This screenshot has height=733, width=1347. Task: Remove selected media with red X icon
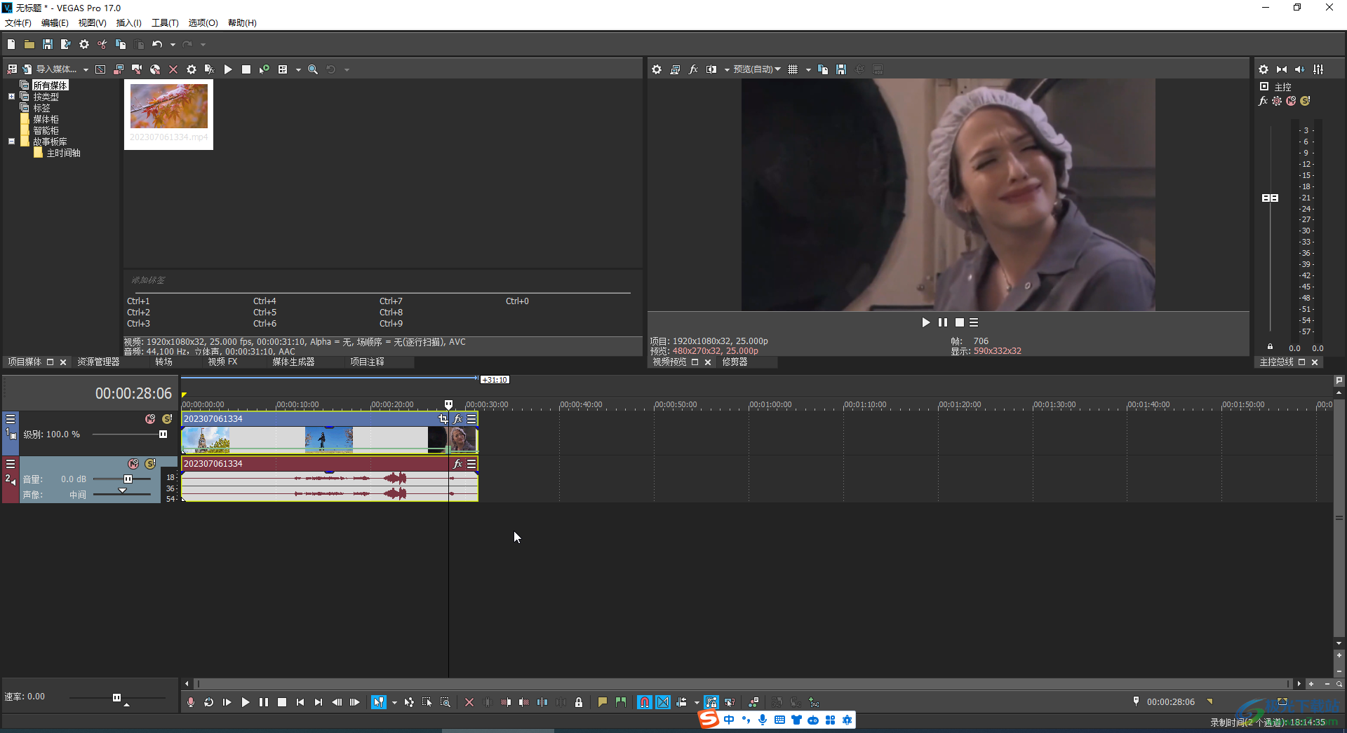coord(173,69)
